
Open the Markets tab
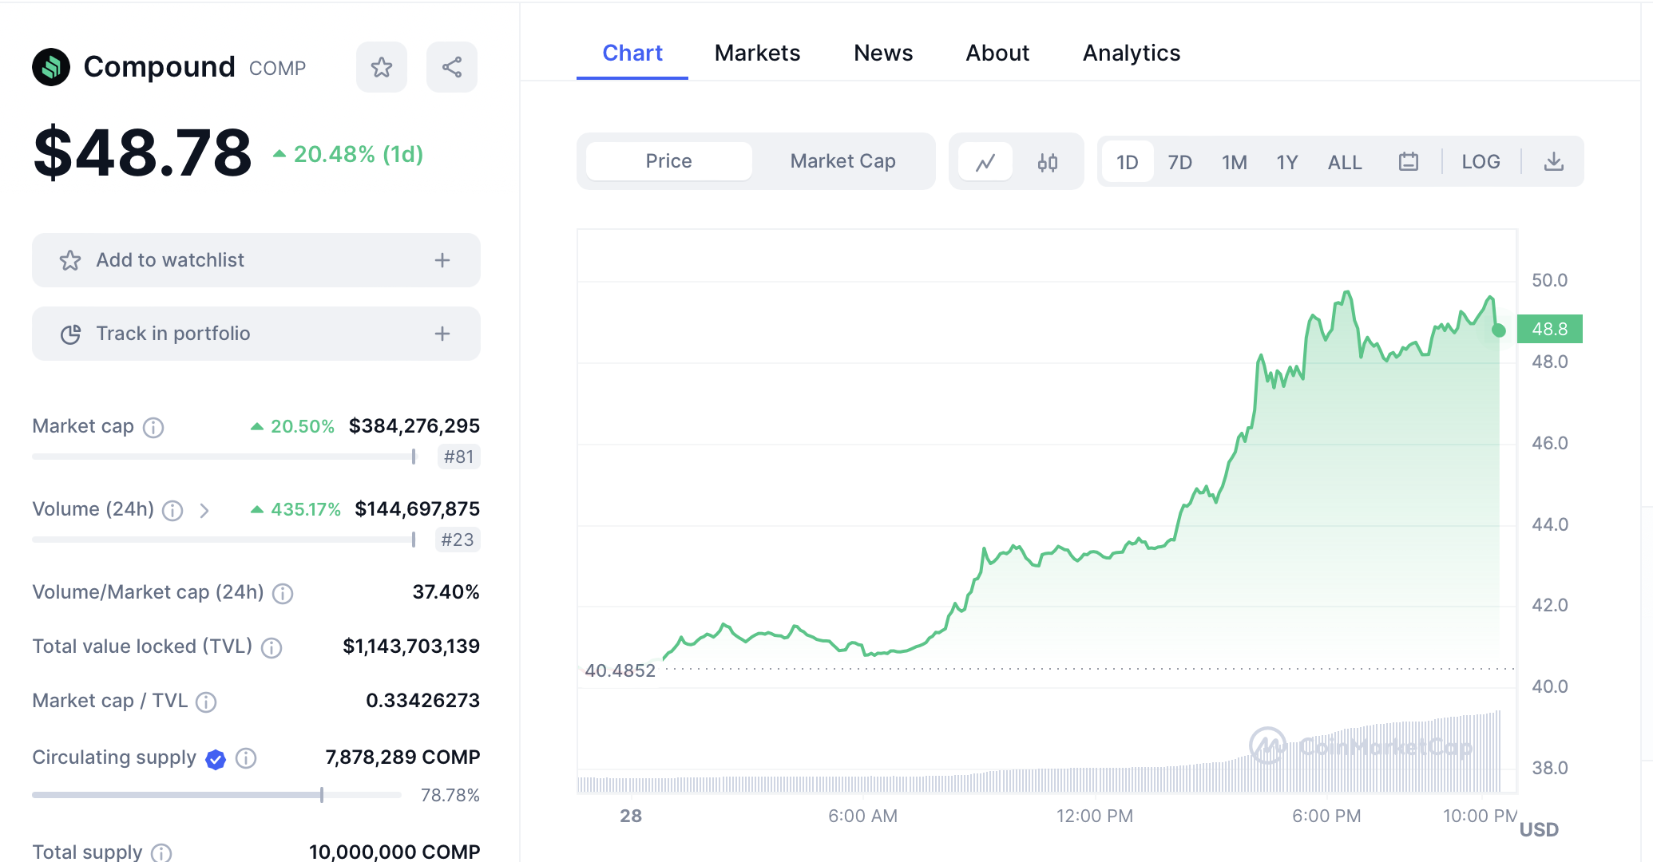point(757,53)
